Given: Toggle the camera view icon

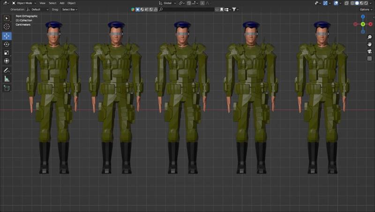Looking at the screenshot, I should coord(369,52).
